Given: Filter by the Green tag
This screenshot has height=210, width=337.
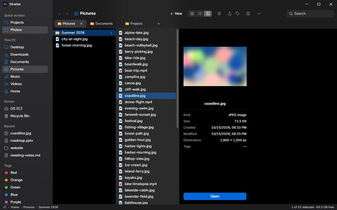Looking at the screenshot, I should (25, 187).
